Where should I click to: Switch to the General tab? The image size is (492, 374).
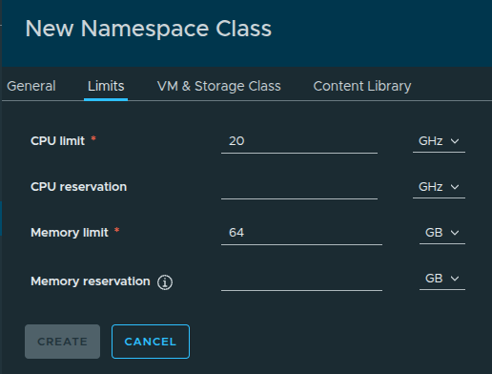31,86
